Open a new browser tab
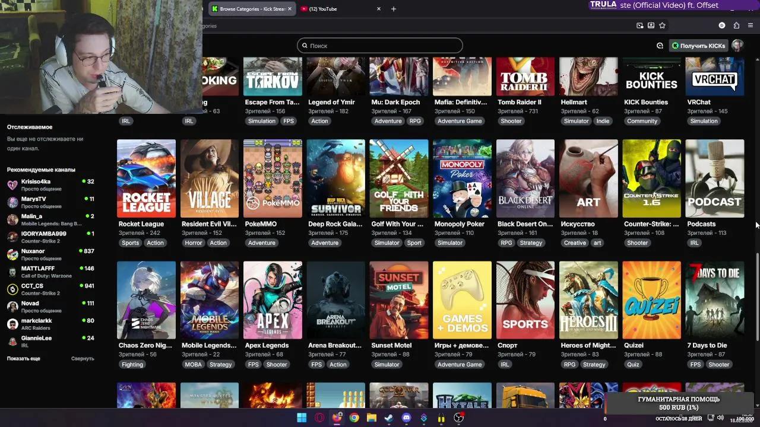 point(394,9)
